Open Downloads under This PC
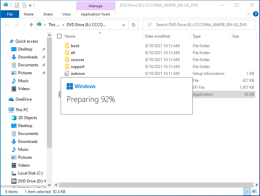The height and width of the screenshot is (196, 260). coord(28,142)
